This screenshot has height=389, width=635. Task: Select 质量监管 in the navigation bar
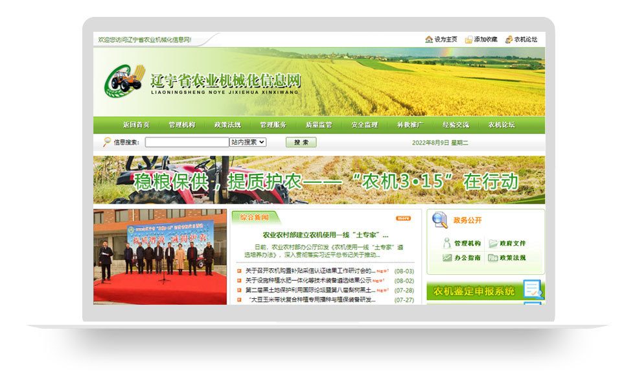[x=321, y=124]
